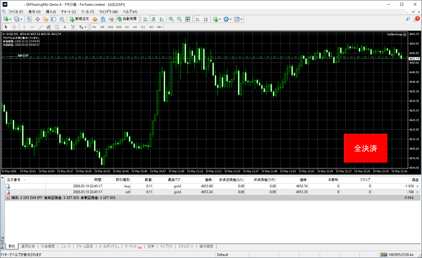
Task: Switch to the 口座履歴 tab
Action: [x=47, y=246]
